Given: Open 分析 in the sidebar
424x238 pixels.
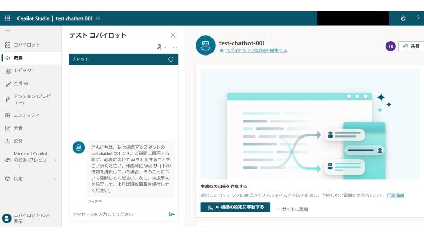Looking at the screenshot, I should [x=31, y=128].
